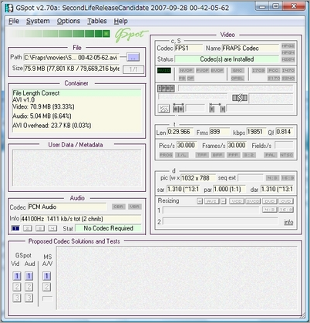Viewport: 310px width, 323px height.
Task: Click the CBR audio indicator
Action: (119, 207)
